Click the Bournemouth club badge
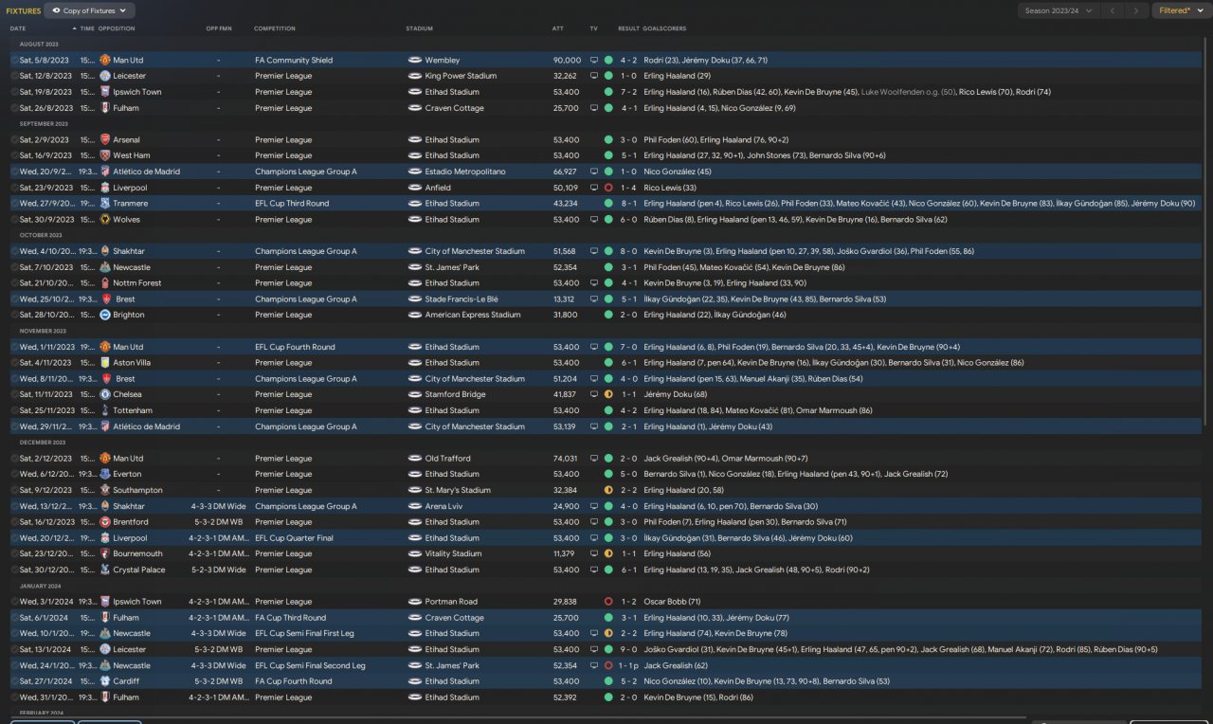The width and height of the screenshot is (1213, 724). [x=105, y=553]
